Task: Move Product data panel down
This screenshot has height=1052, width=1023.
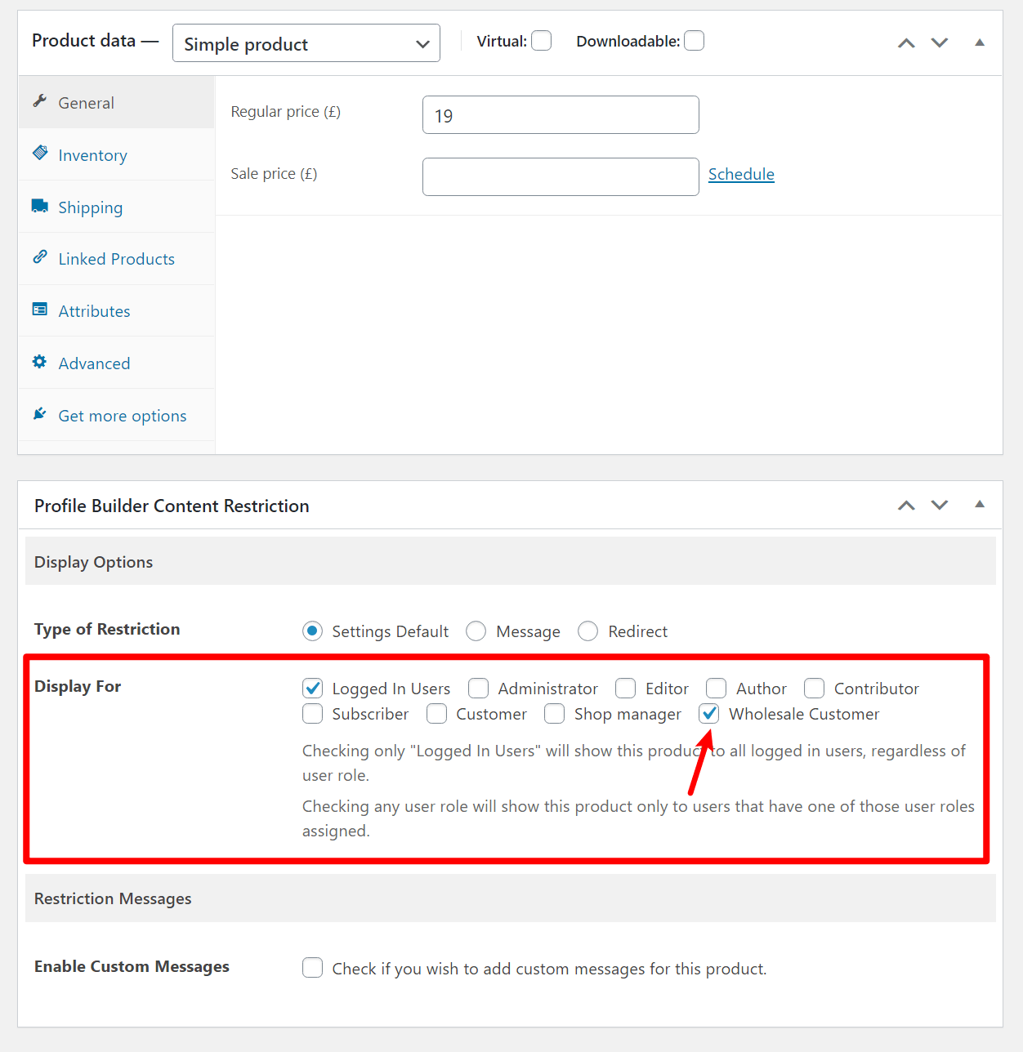Action: point(940,42)
